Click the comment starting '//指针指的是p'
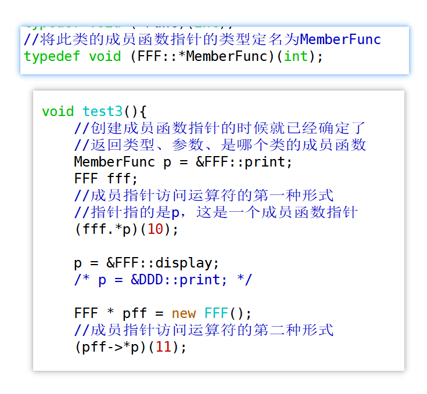427x394 pixels. [x=216, y=212]
